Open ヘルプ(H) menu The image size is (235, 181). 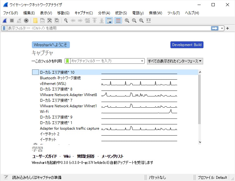(x=192, y=13)
